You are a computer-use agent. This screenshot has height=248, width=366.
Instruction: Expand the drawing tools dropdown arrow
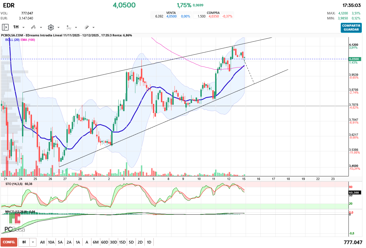[93, 27]
